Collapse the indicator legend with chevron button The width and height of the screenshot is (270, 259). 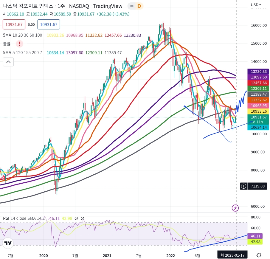(x=8, y=62)
